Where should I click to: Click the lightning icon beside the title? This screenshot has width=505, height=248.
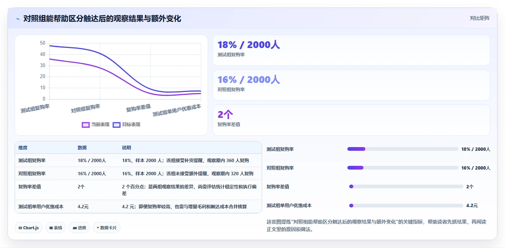coord(18,19)
